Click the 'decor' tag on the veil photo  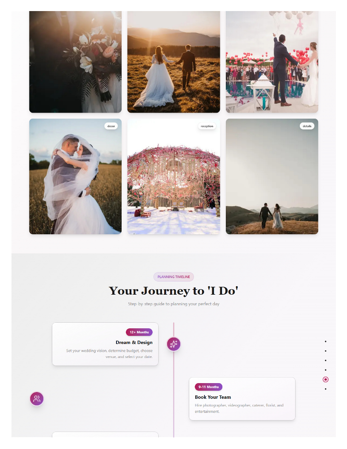pos(111,126)
